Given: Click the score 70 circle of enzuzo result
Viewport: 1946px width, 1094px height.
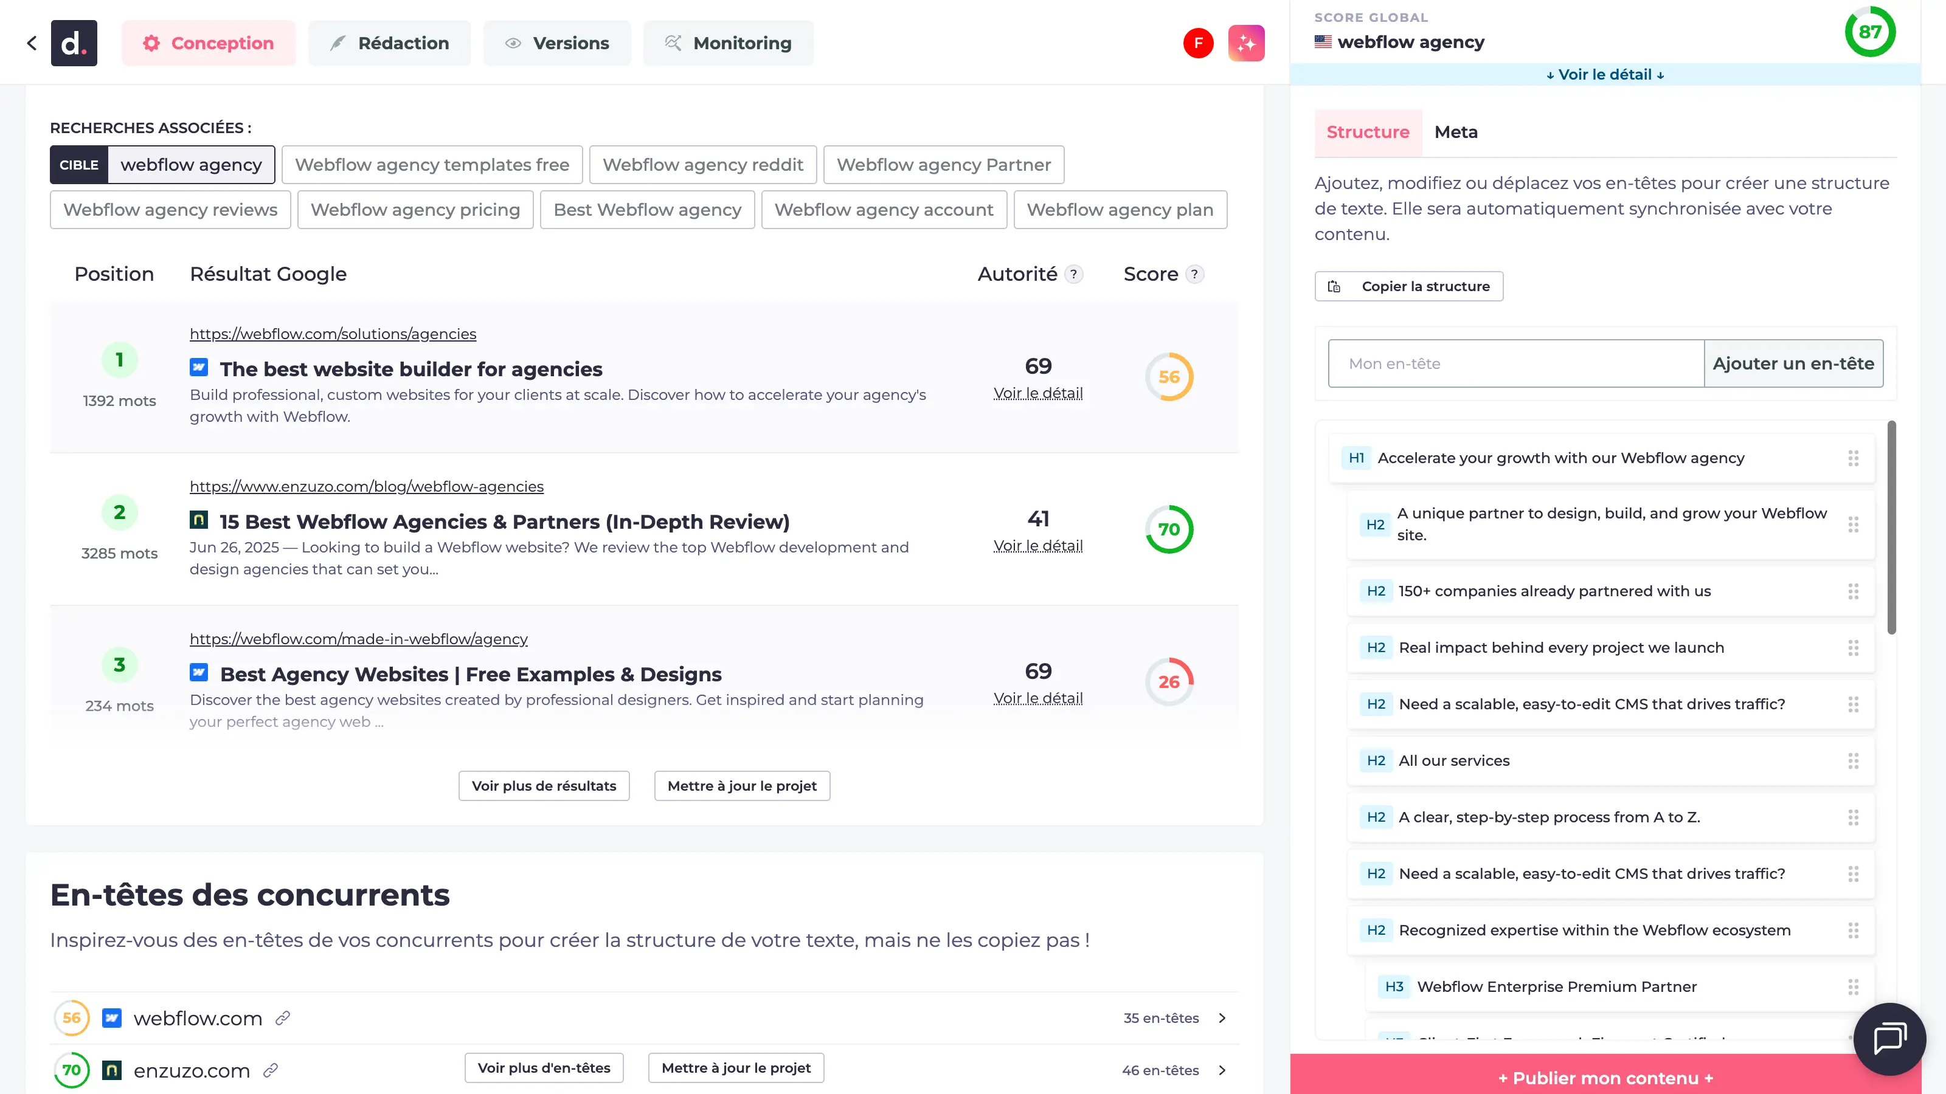Looking at the screenshot, I should coord(1169,529).
